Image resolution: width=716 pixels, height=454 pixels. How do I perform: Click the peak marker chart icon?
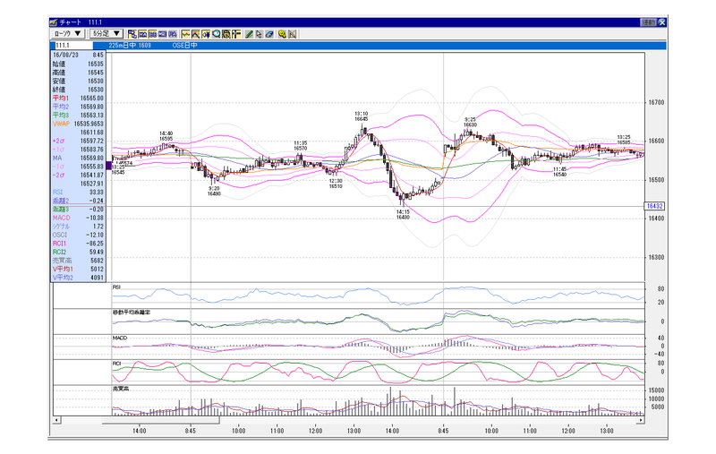tap(196, 34)
